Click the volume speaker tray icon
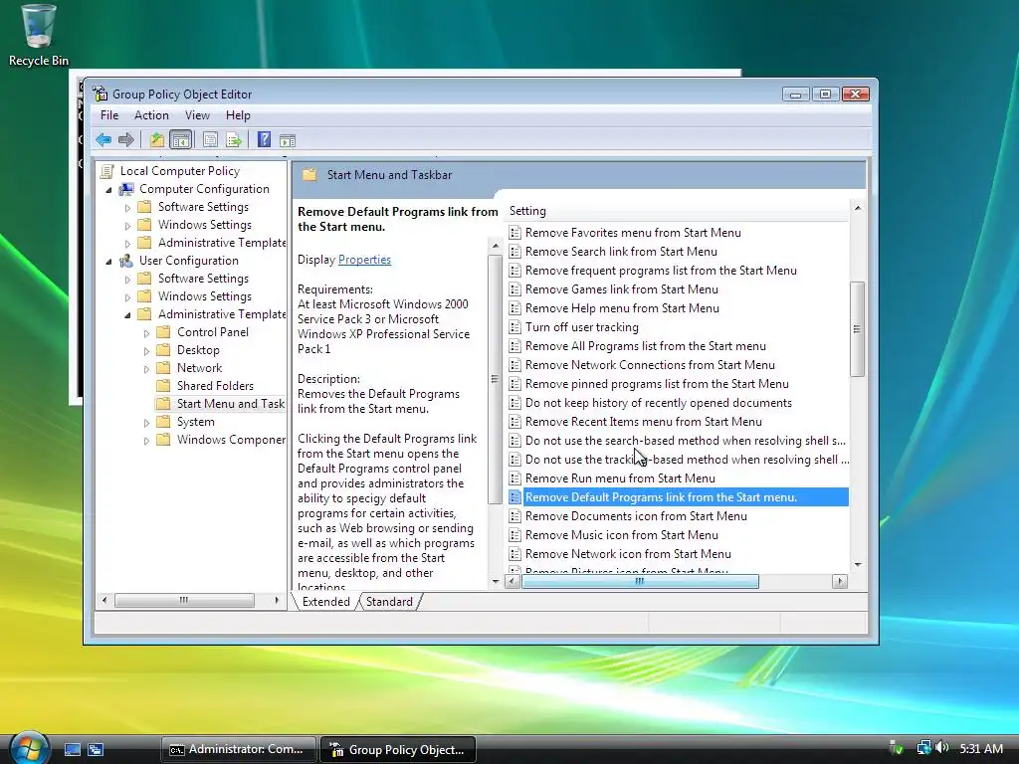 pos(942,748)
